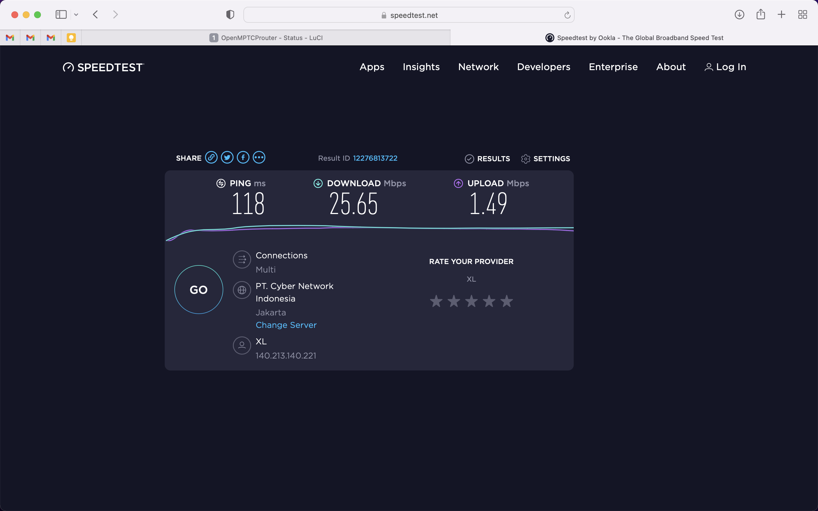The image size is (818, 511).
Task: Open the SETTINGS gear button
Action: coord(545,158)
